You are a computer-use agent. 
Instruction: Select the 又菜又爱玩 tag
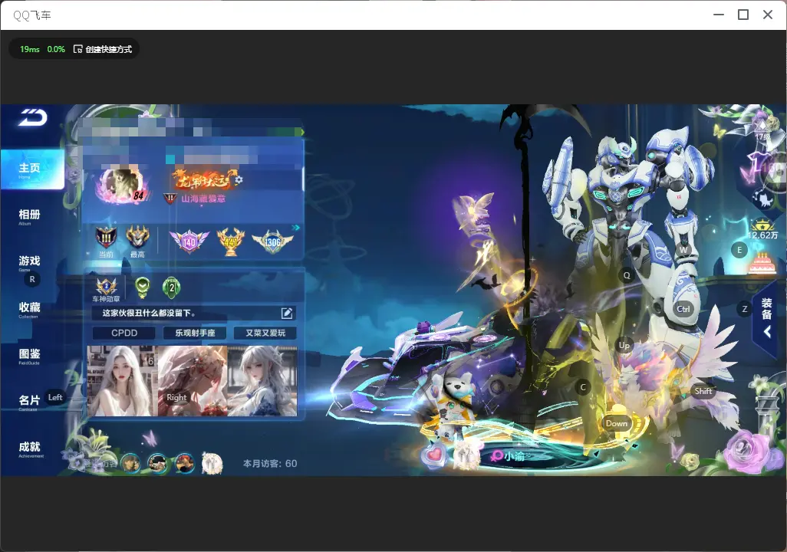(x=265, y=333)
